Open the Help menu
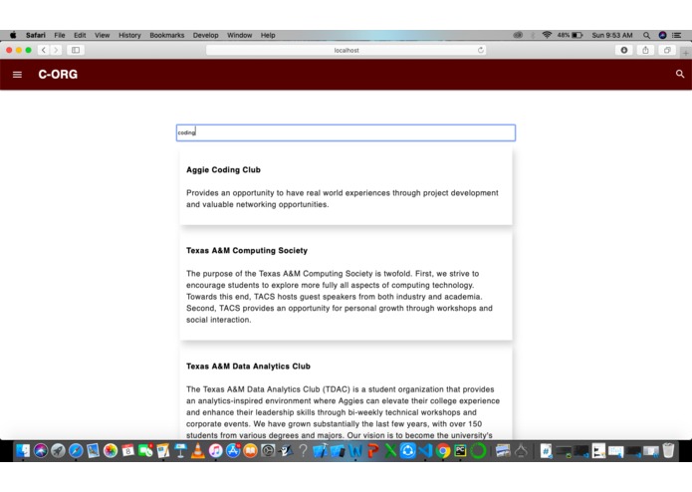 click(268, 35)
